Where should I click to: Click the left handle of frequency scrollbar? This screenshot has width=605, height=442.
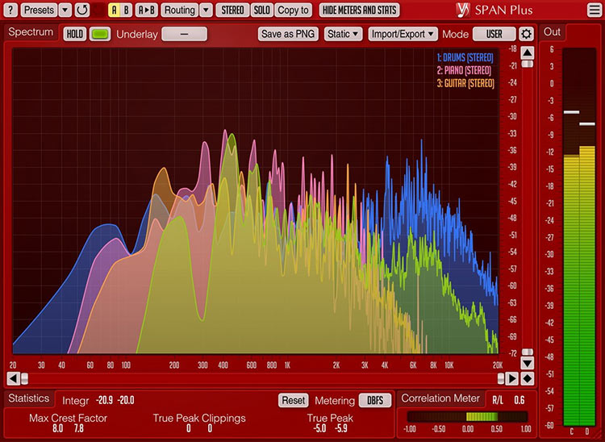pos(24,378)
